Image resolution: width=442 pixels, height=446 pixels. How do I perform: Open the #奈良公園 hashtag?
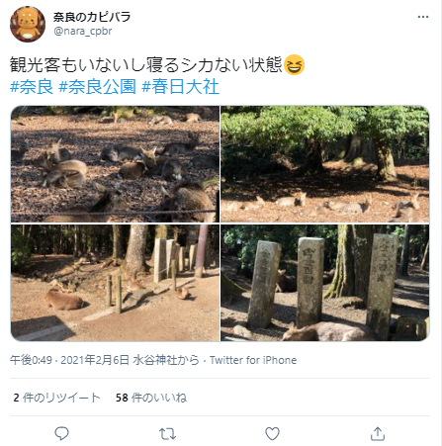click(97, 87)
